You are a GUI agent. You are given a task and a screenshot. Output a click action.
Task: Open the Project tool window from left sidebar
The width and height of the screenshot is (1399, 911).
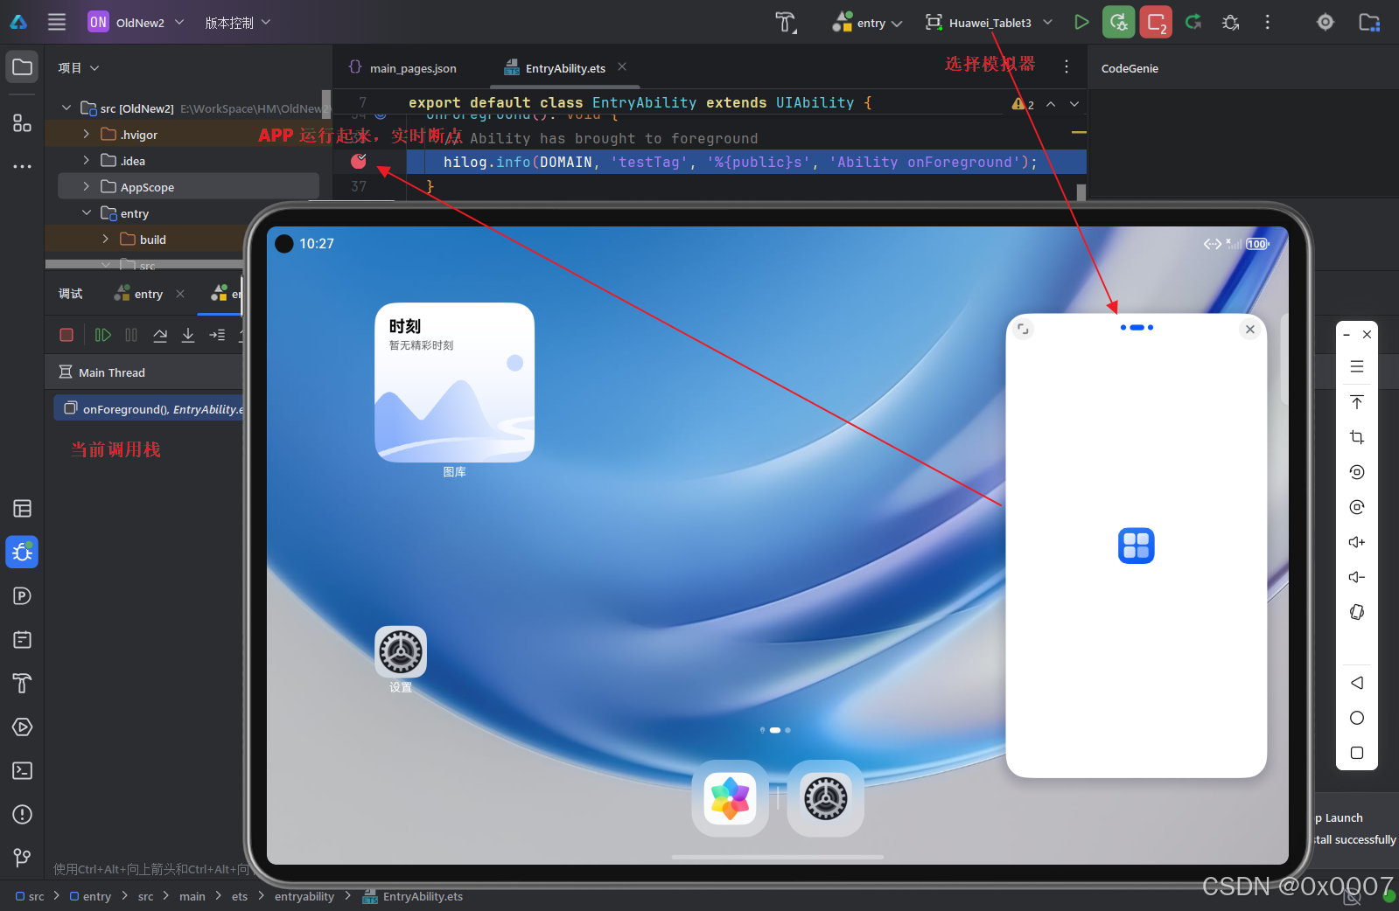(x=23, y=67)
